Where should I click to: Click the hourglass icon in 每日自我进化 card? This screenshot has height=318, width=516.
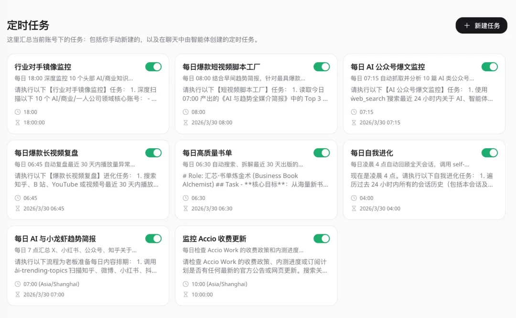point(354,208)
